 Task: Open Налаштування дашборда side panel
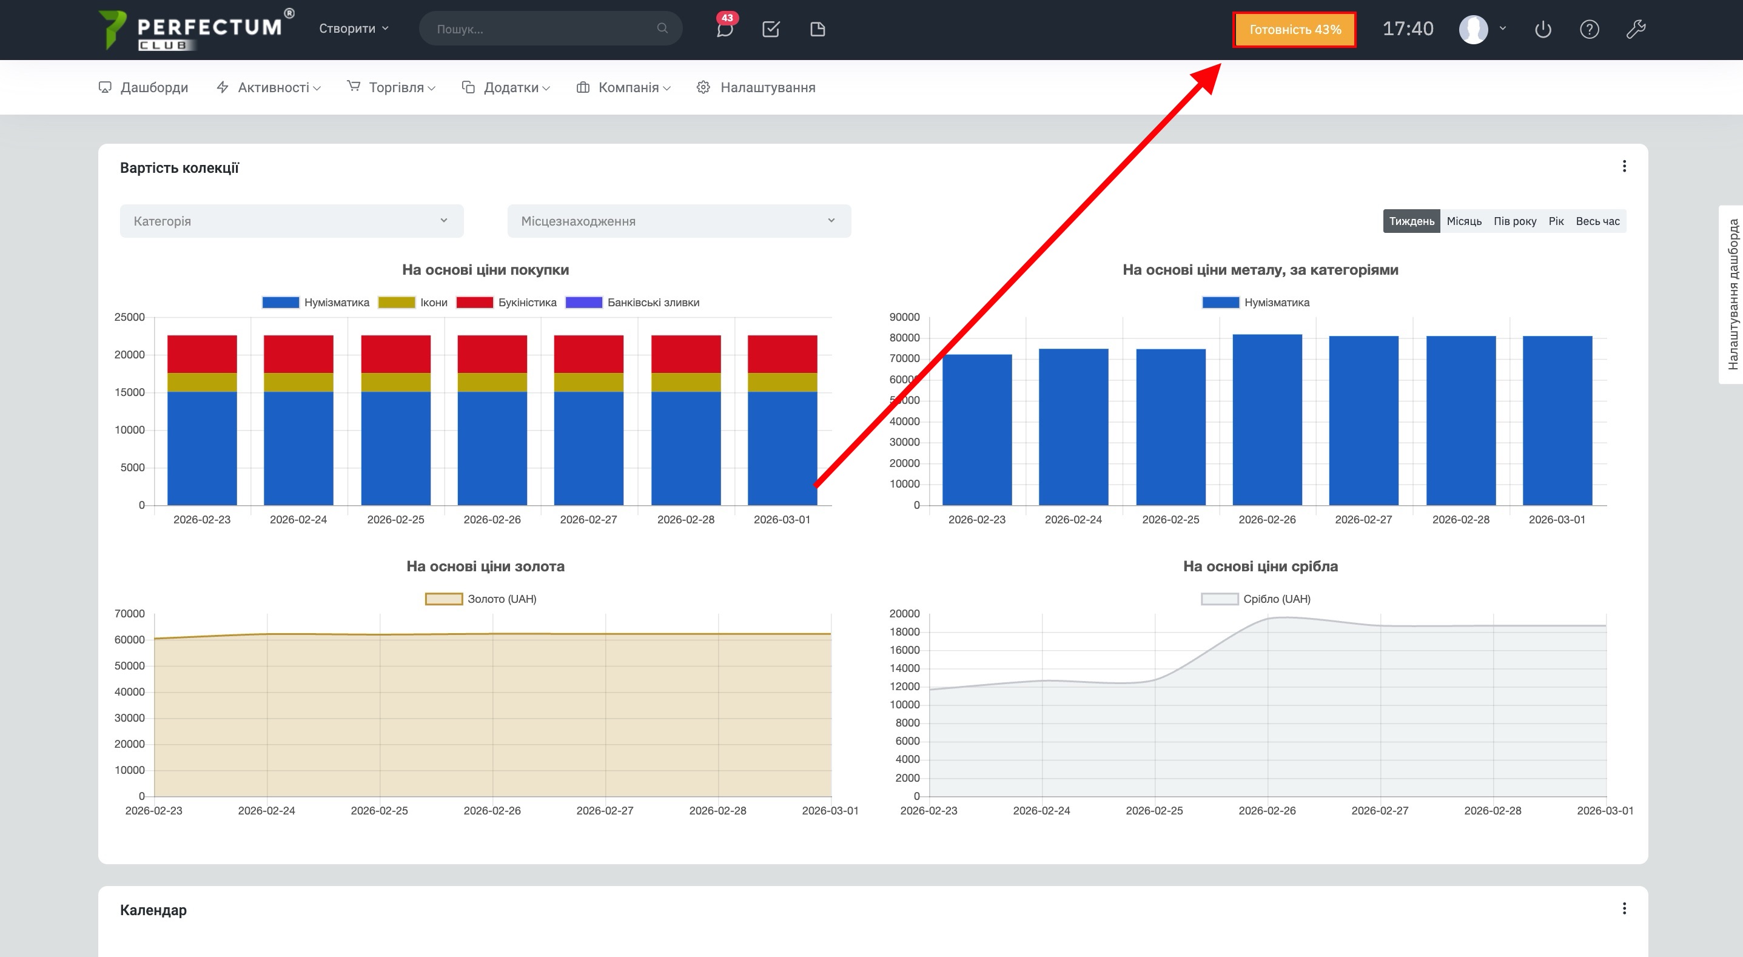point(1732,294)
